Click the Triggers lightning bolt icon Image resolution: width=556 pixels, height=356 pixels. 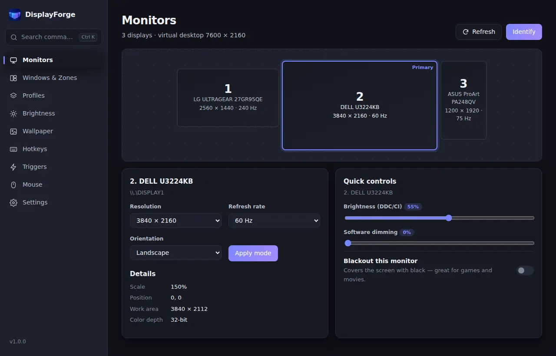coord(13,167)
